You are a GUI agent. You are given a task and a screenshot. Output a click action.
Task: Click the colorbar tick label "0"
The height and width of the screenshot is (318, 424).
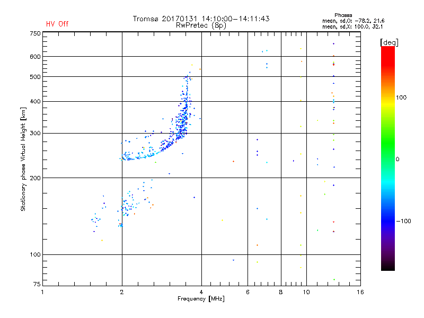point(397,160)
